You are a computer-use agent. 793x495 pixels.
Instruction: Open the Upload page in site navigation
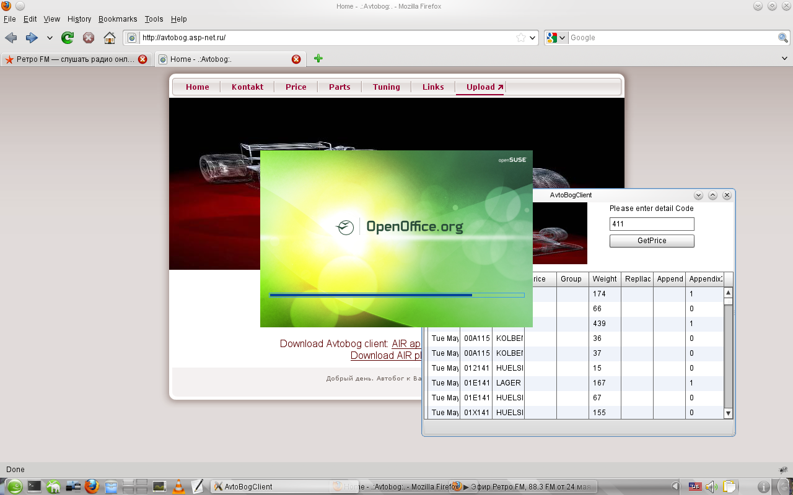point(481,87)
